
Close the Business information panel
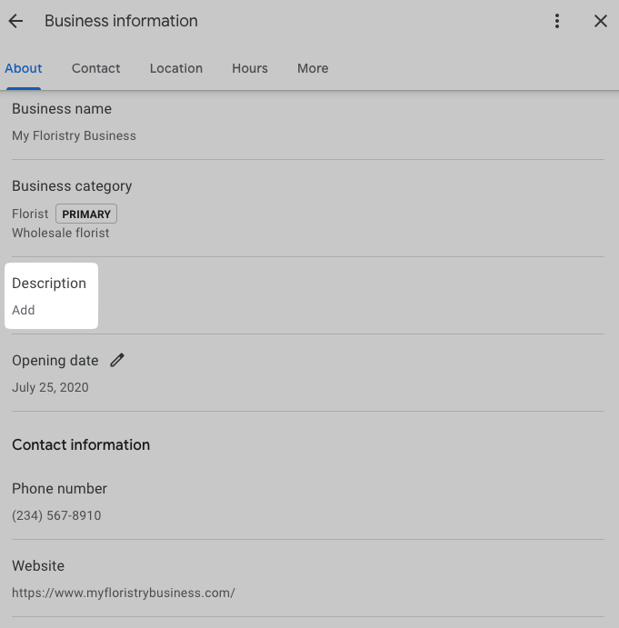click(x=600, y=21)
